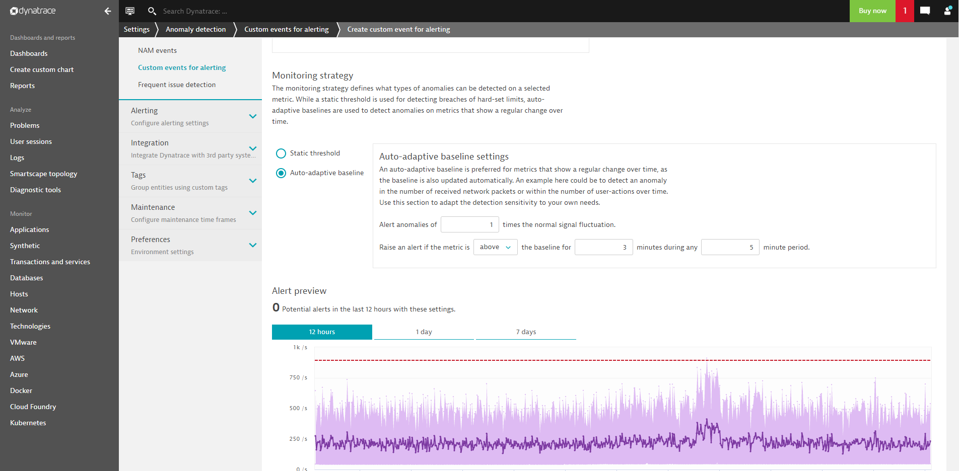Select the Static threshold radio button

(281, 153)
